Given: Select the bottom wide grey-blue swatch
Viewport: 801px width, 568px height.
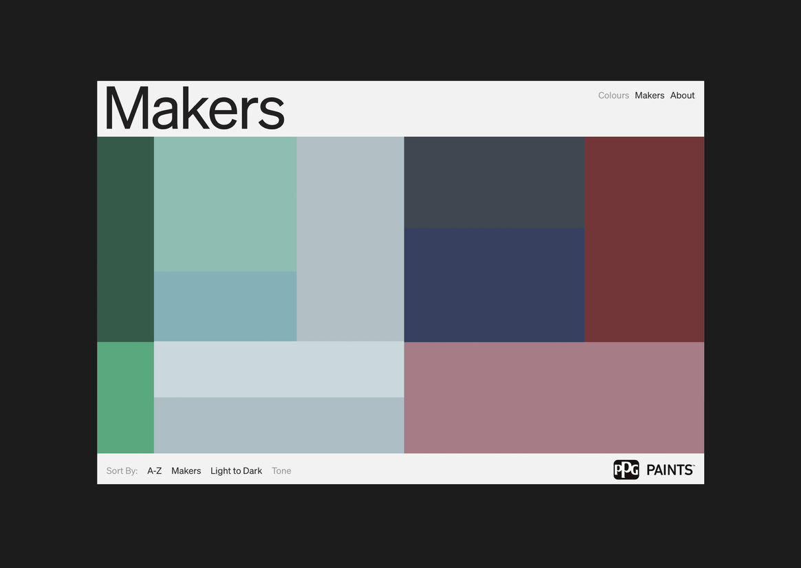Looking at the screenshot, I should coord(278,425).
